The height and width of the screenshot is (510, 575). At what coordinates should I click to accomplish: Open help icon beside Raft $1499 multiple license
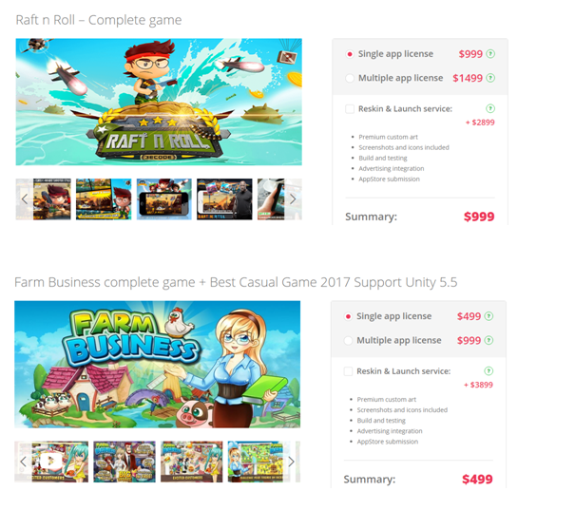(x=490, y=78)
